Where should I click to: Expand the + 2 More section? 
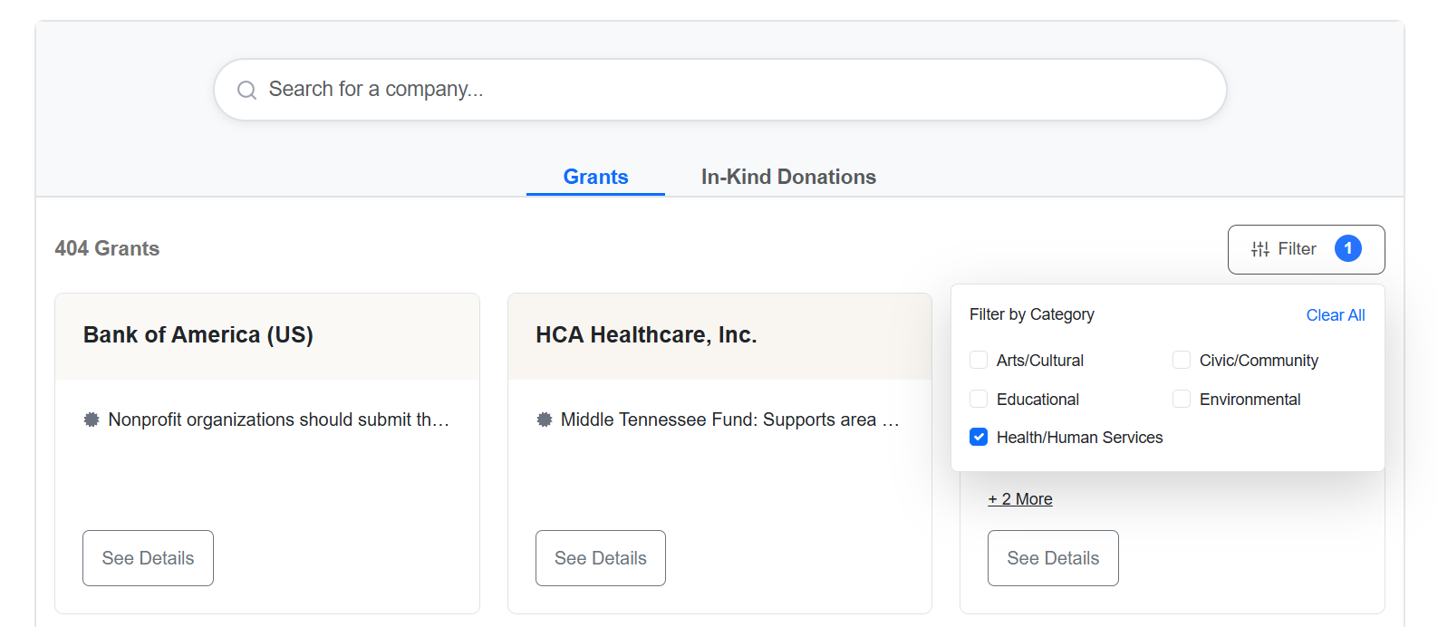point(1019,498)
